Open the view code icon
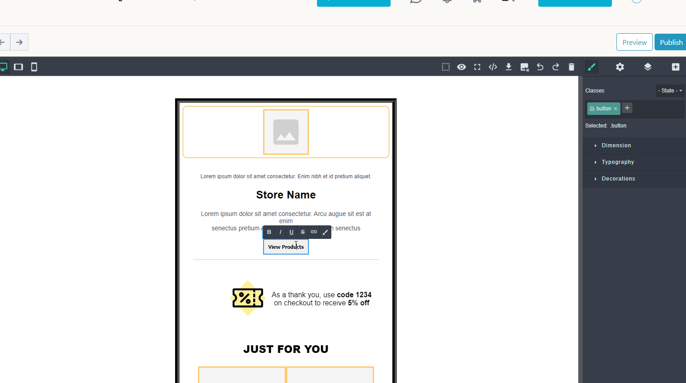Image resolution: width=686 pixels, height=383 pixels. pos(493,67)
